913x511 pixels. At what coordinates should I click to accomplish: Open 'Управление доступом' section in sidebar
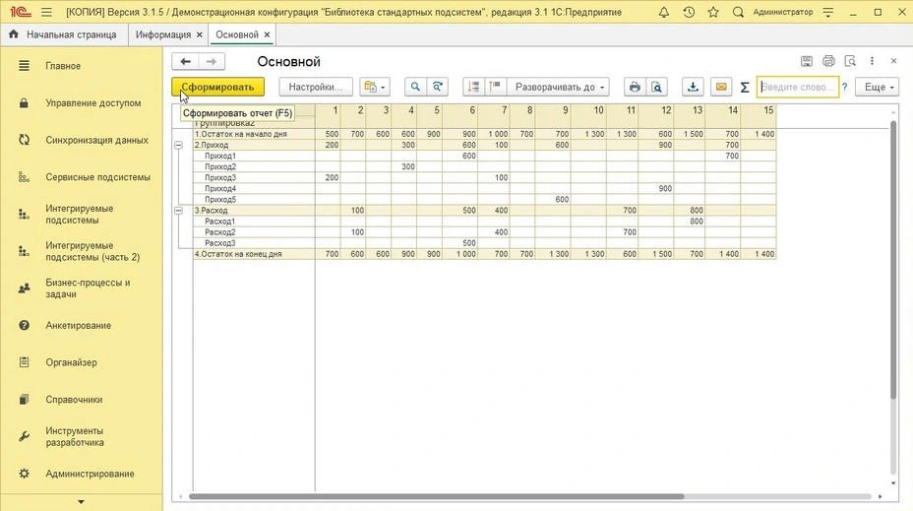click(92, 103)
